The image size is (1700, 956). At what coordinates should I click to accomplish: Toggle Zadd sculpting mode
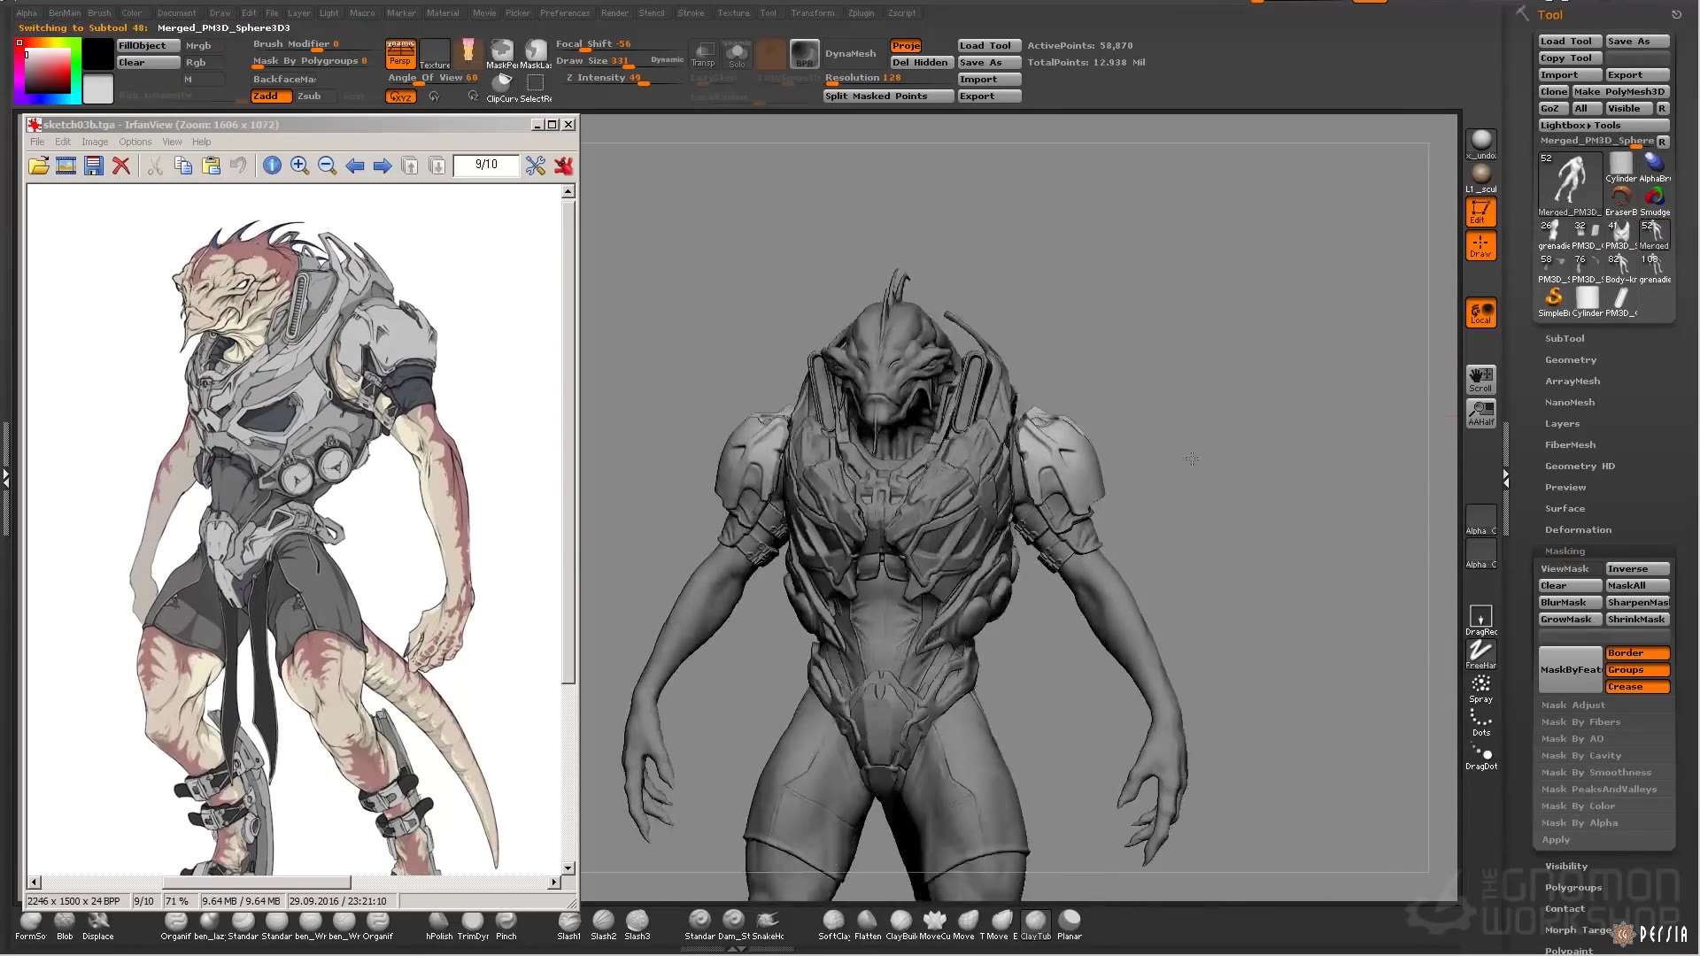[271, 96]
